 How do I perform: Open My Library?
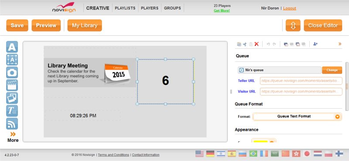click(x=85, y=25)
